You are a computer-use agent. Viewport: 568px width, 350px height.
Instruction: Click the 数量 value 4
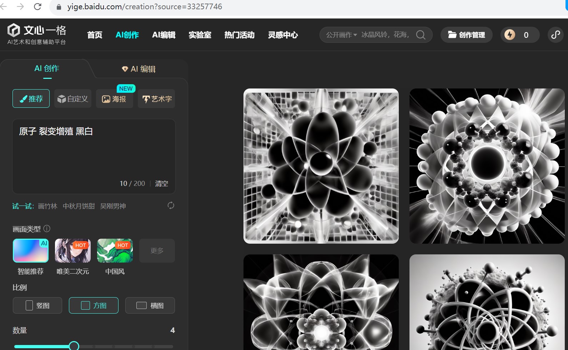click(x=172, y=330)
